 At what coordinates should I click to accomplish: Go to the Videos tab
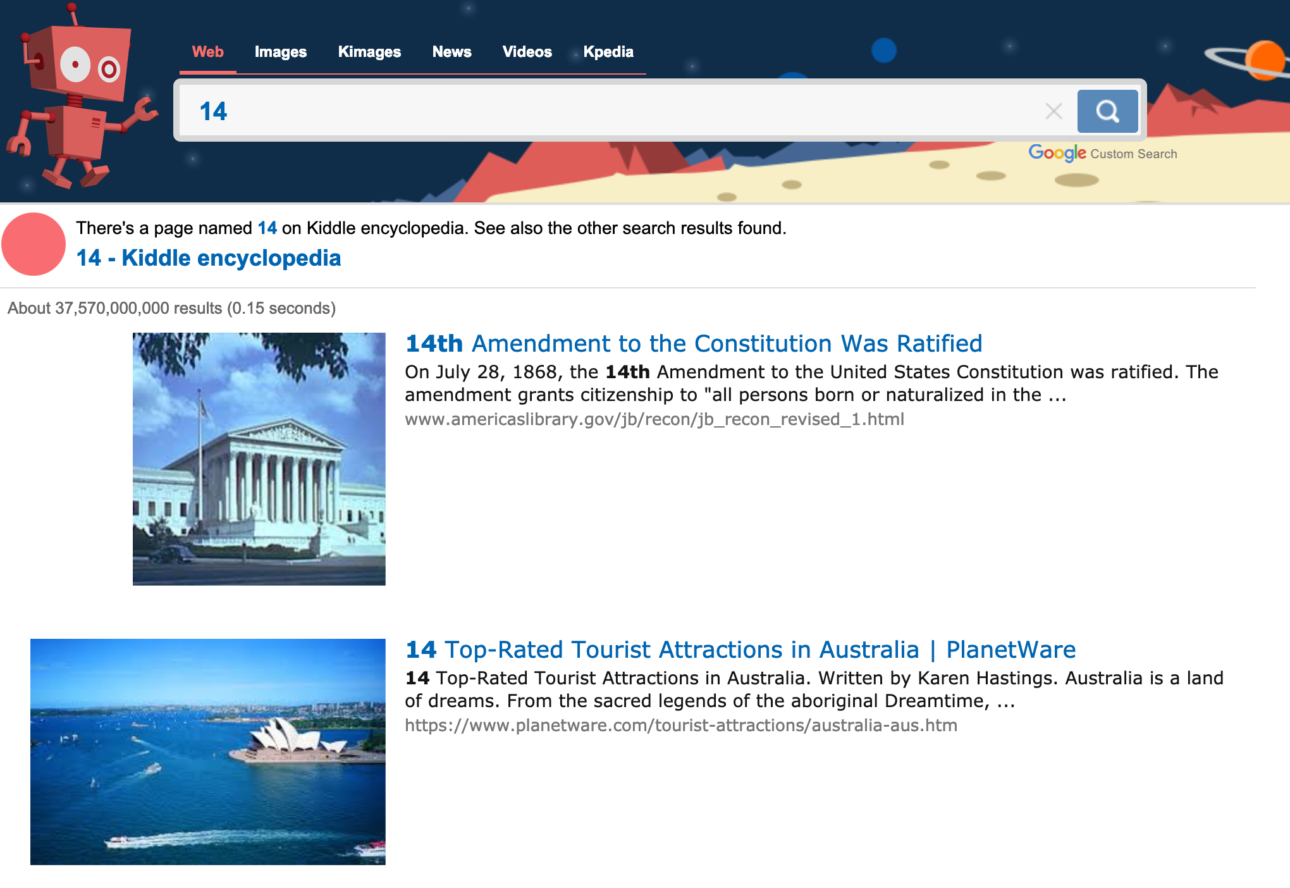coord(527,52)
